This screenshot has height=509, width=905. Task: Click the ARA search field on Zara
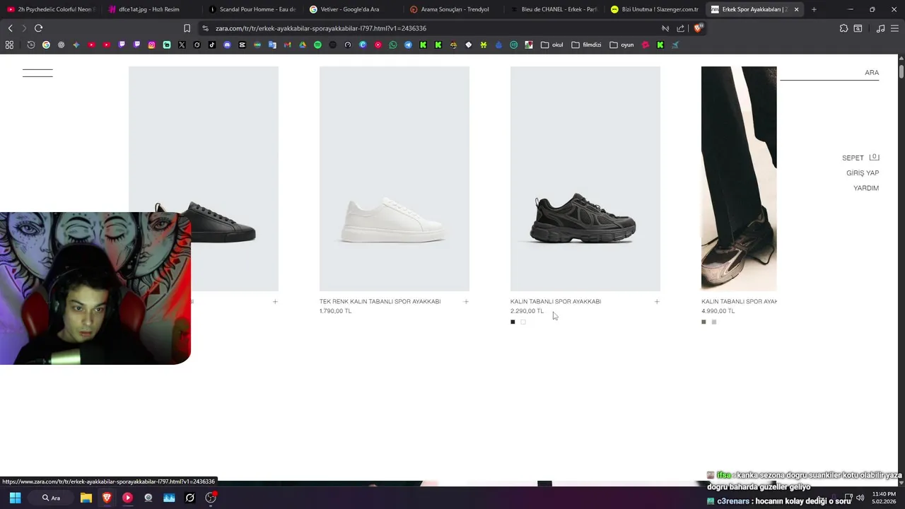829,73
